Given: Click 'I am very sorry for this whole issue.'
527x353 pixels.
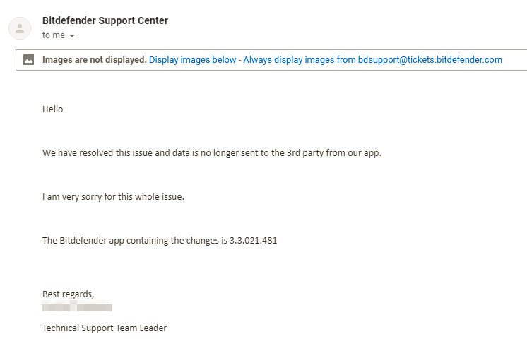Looking at the screenshot, I should [x=113, y=197].
